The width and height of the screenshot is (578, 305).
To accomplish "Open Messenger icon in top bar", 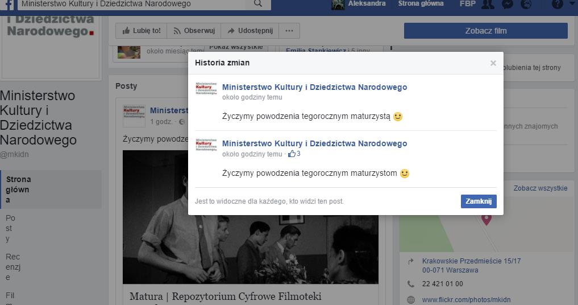I will [x=508, y=4].
